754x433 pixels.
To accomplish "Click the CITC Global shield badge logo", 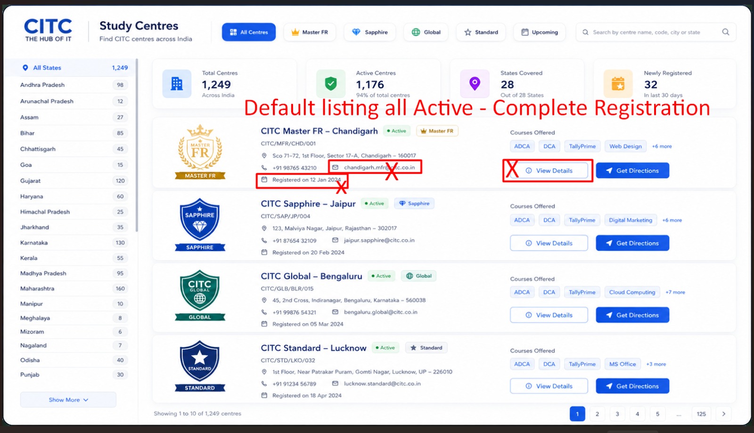I will [x=200, y=296].
